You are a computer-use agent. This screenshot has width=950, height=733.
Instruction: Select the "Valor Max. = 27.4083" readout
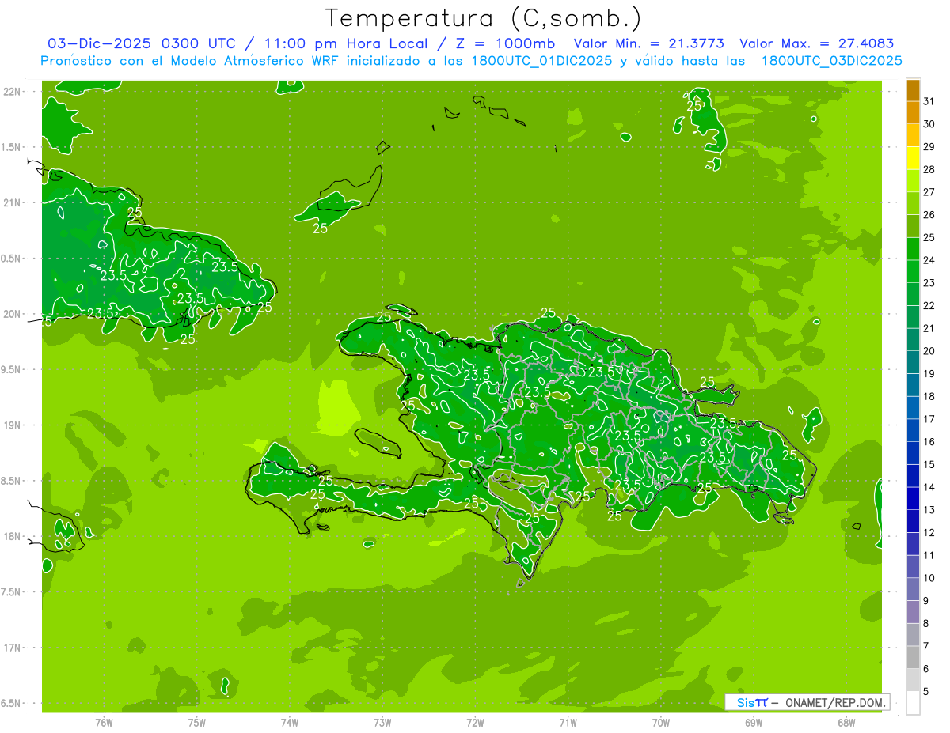[817, 43]
